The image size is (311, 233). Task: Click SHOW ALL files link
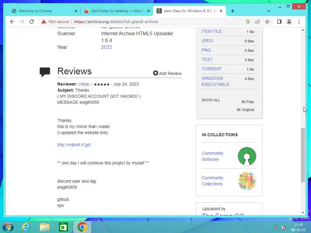pos(211,100)
